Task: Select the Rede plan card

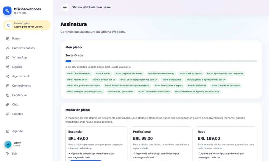Action: click(226, 144)
